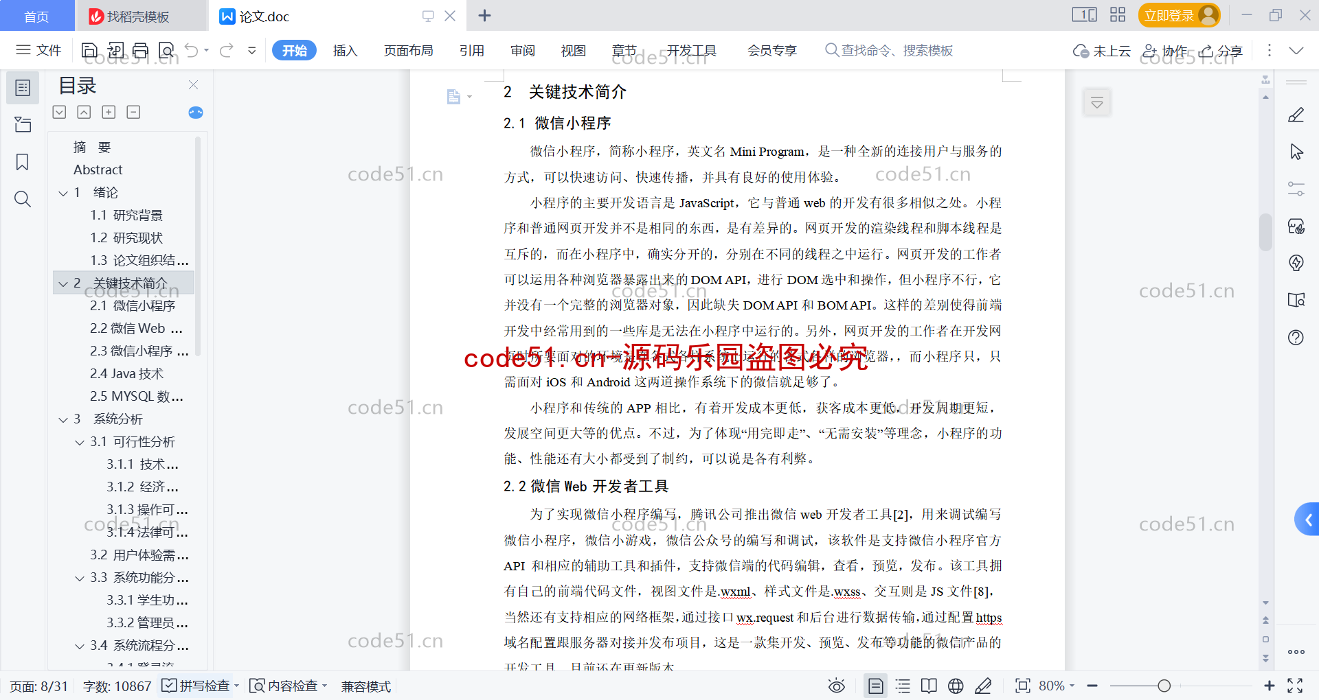Click the 协作 collaborate button
Image resolution: width=1319 pixels, height=700 pixels.
point(1164,51)
